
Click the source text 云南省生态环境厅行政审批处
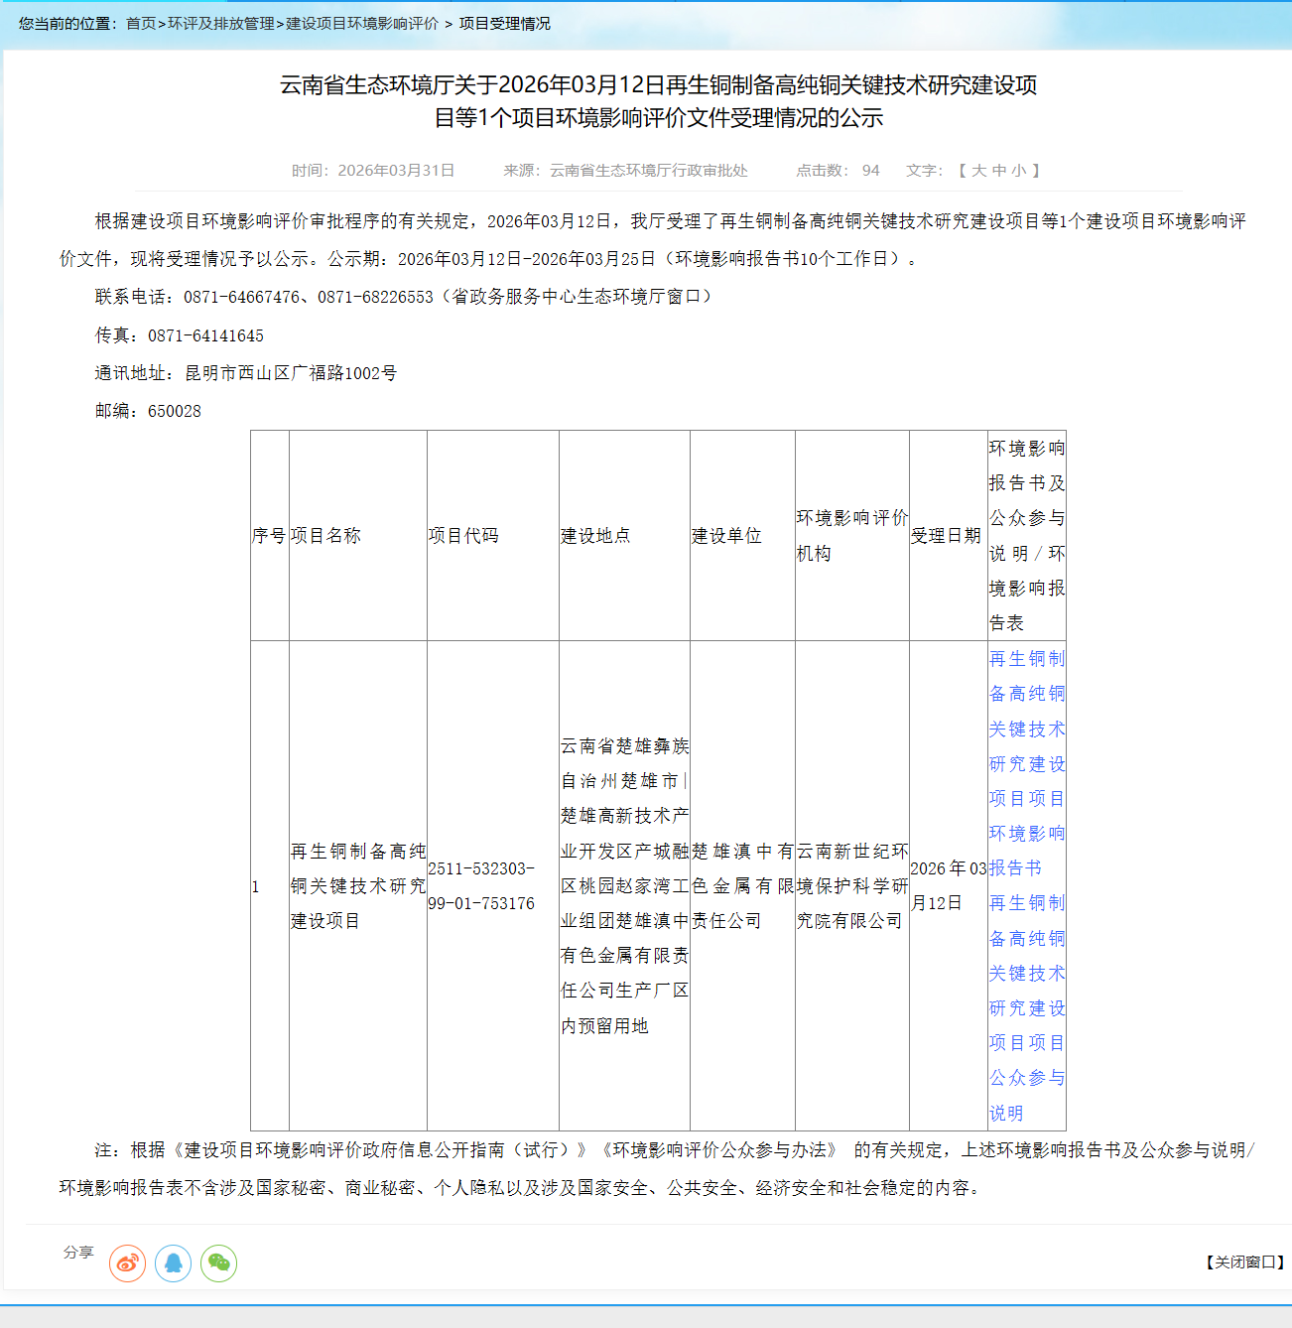(x=648, y=171)
